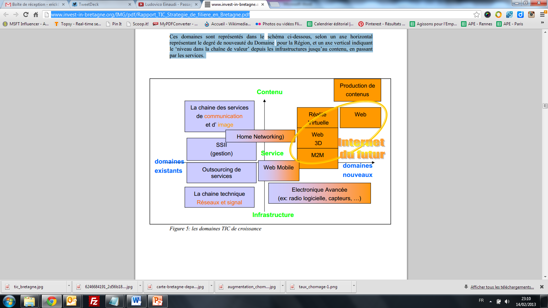Click the address bar URL field
The height and width of the screenshot is (308, 548).
(257, 14)
